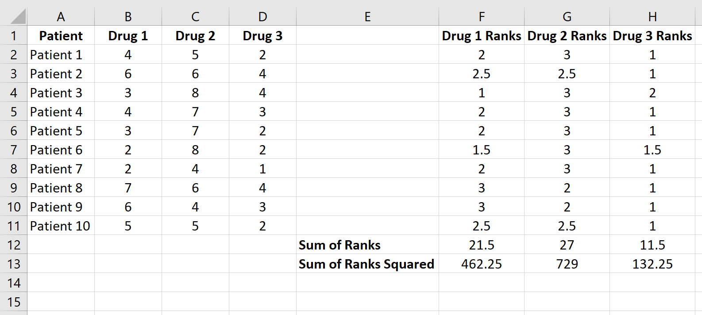Click the Sum of Ranks Squared label

point(367,264)
